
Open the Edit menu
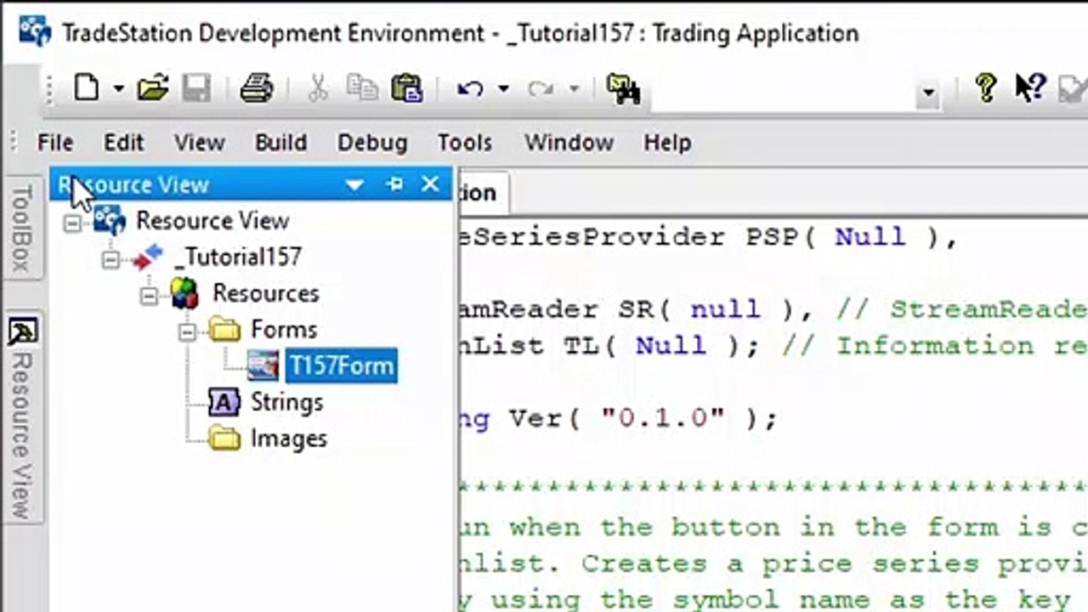point(124,143)
